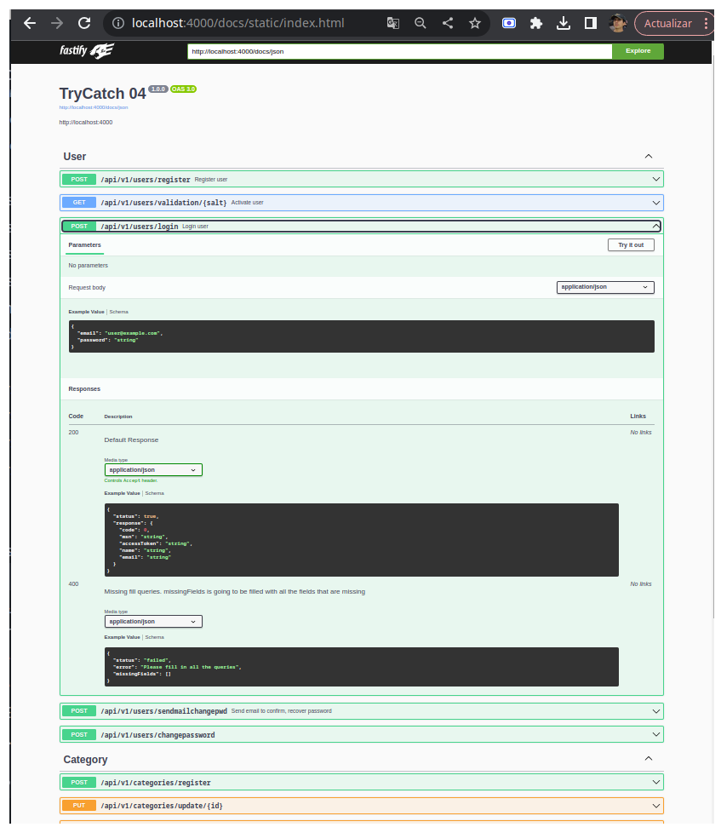Open the extensions puzzle icon
Screen dimensions: 721x833
coord(536,23)
